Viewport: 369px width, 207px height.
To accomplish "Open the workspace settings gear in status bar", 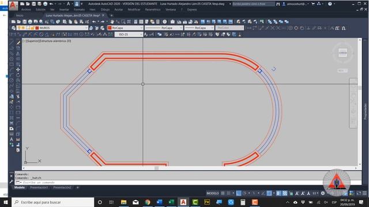I will (x=323, y=193).
